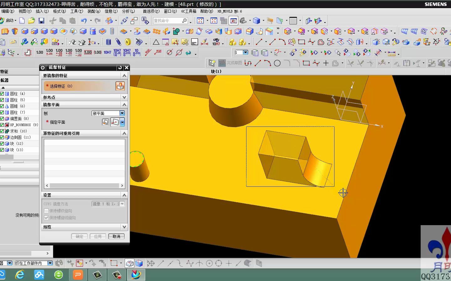Open the 仅在工作部件内 selection scope dropdown
The height and width of the screenshot is (281, 451).
pyautogui.click(x=50, y=263)
